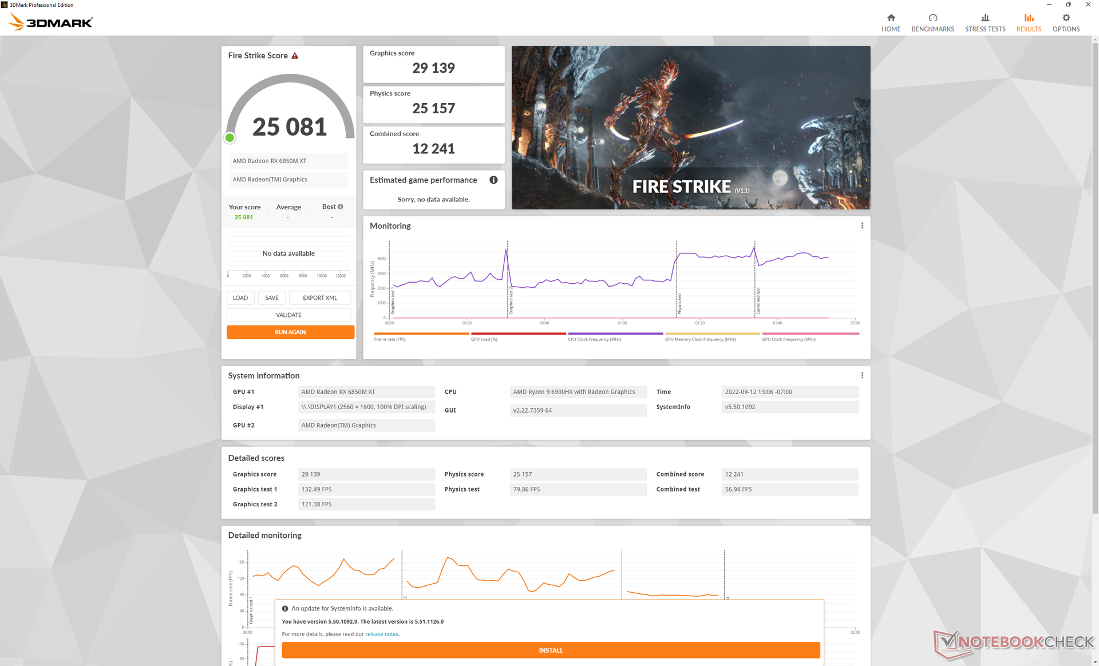Screen dimensions: 1099x666
Task: Select the Results bar-chart icon
Action: (1029, 18)
